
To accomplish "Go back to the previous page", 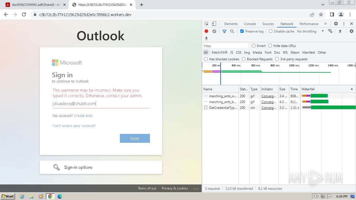I will (6, 14).
